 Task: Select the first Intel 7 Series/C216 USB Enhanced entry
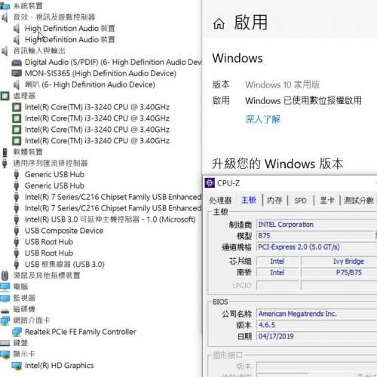[x=113, y=197]
